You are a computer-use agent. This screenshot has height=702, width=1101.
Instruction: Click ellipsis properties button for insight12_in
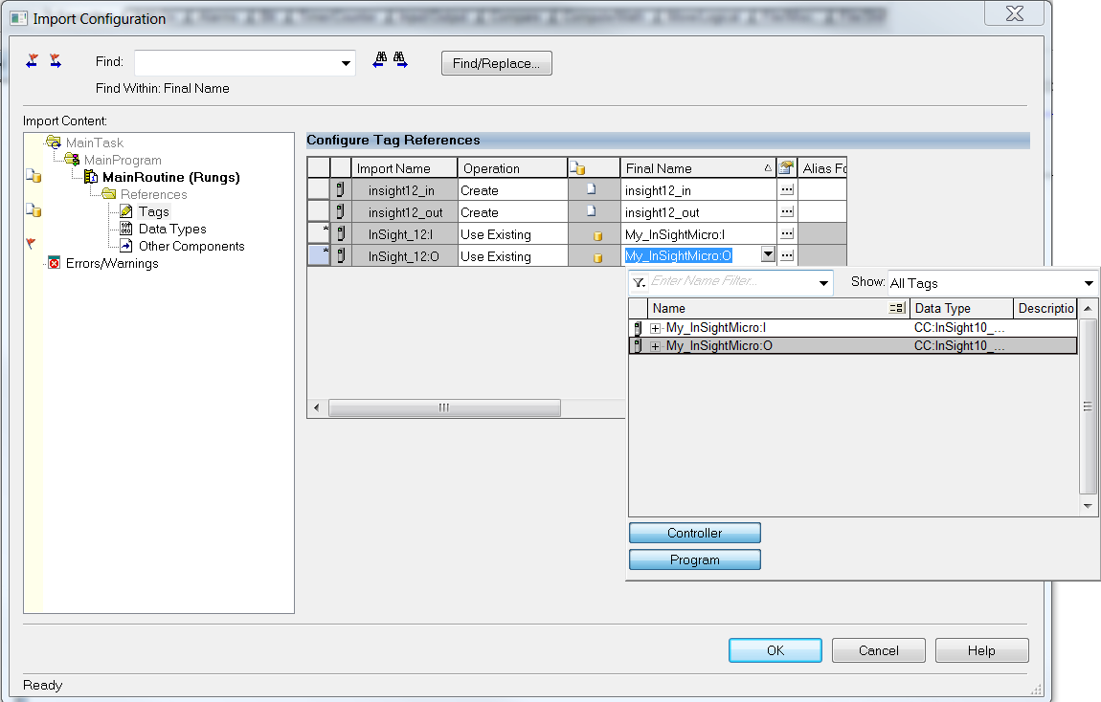pyautogui.click(x=787, y=190)
